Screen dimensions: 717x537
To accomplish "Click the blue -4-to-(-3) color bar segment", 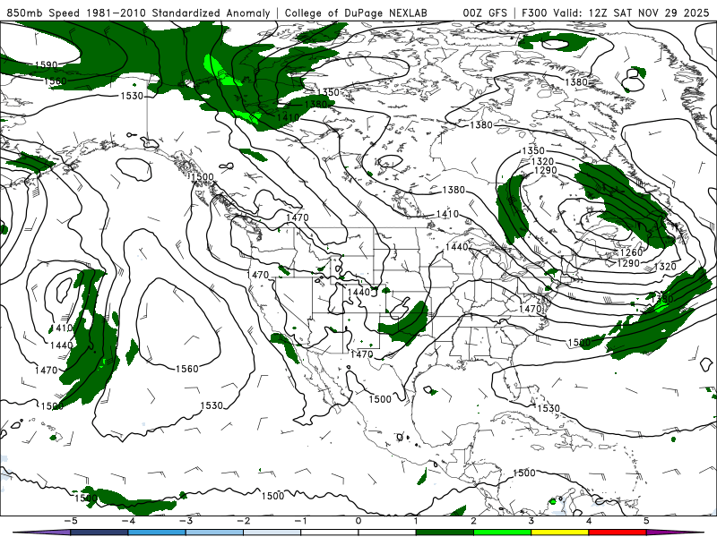I will point(157,533).
